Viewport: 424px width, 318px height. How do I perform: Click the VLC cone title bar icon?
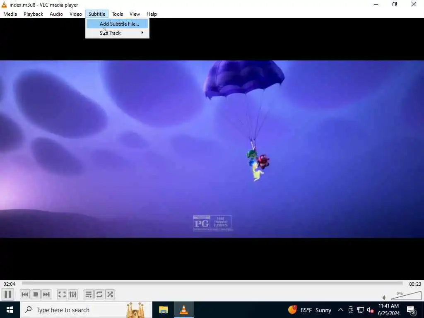point(4,5)
